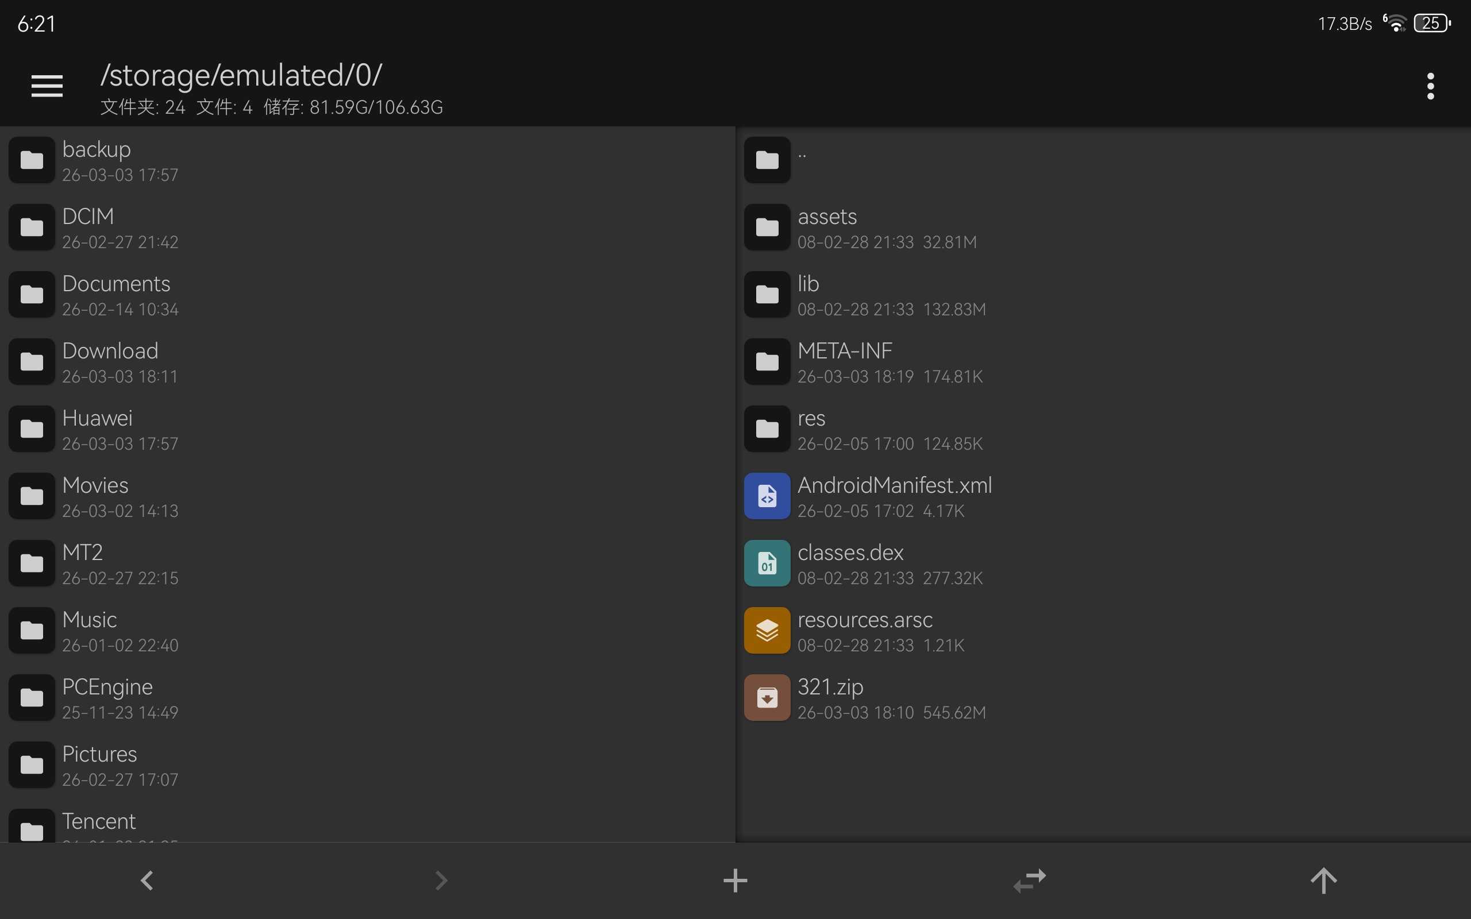Tap the up arrow to parent directory
This screenshot has height=919, width=1471.
(x=1323, y=880)
